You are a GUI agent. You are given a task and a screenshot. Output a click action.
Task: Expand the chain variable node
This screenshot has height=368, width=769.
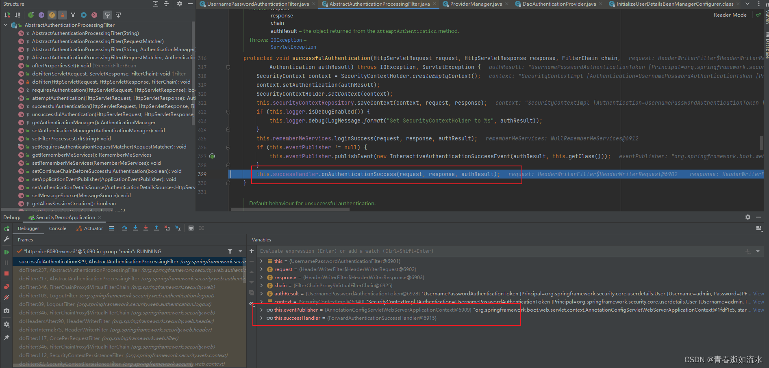(x=261, y=286)
